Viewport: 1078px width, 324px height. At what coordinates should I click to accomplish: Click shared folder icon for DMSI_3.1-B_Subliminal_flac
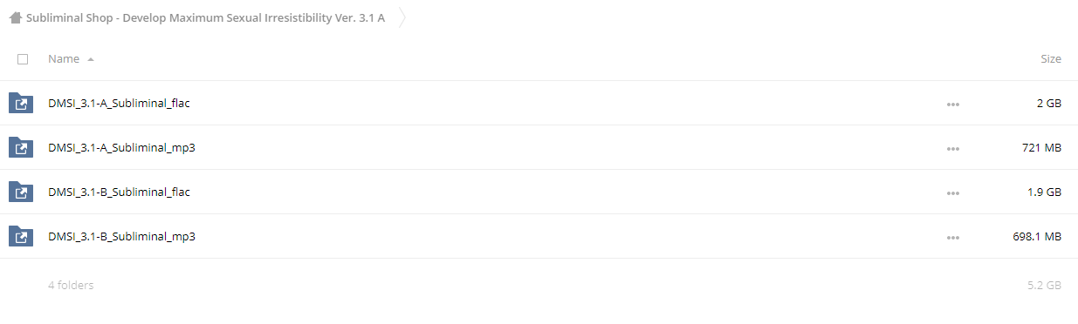pyautogui.click(x=21, y=192)
